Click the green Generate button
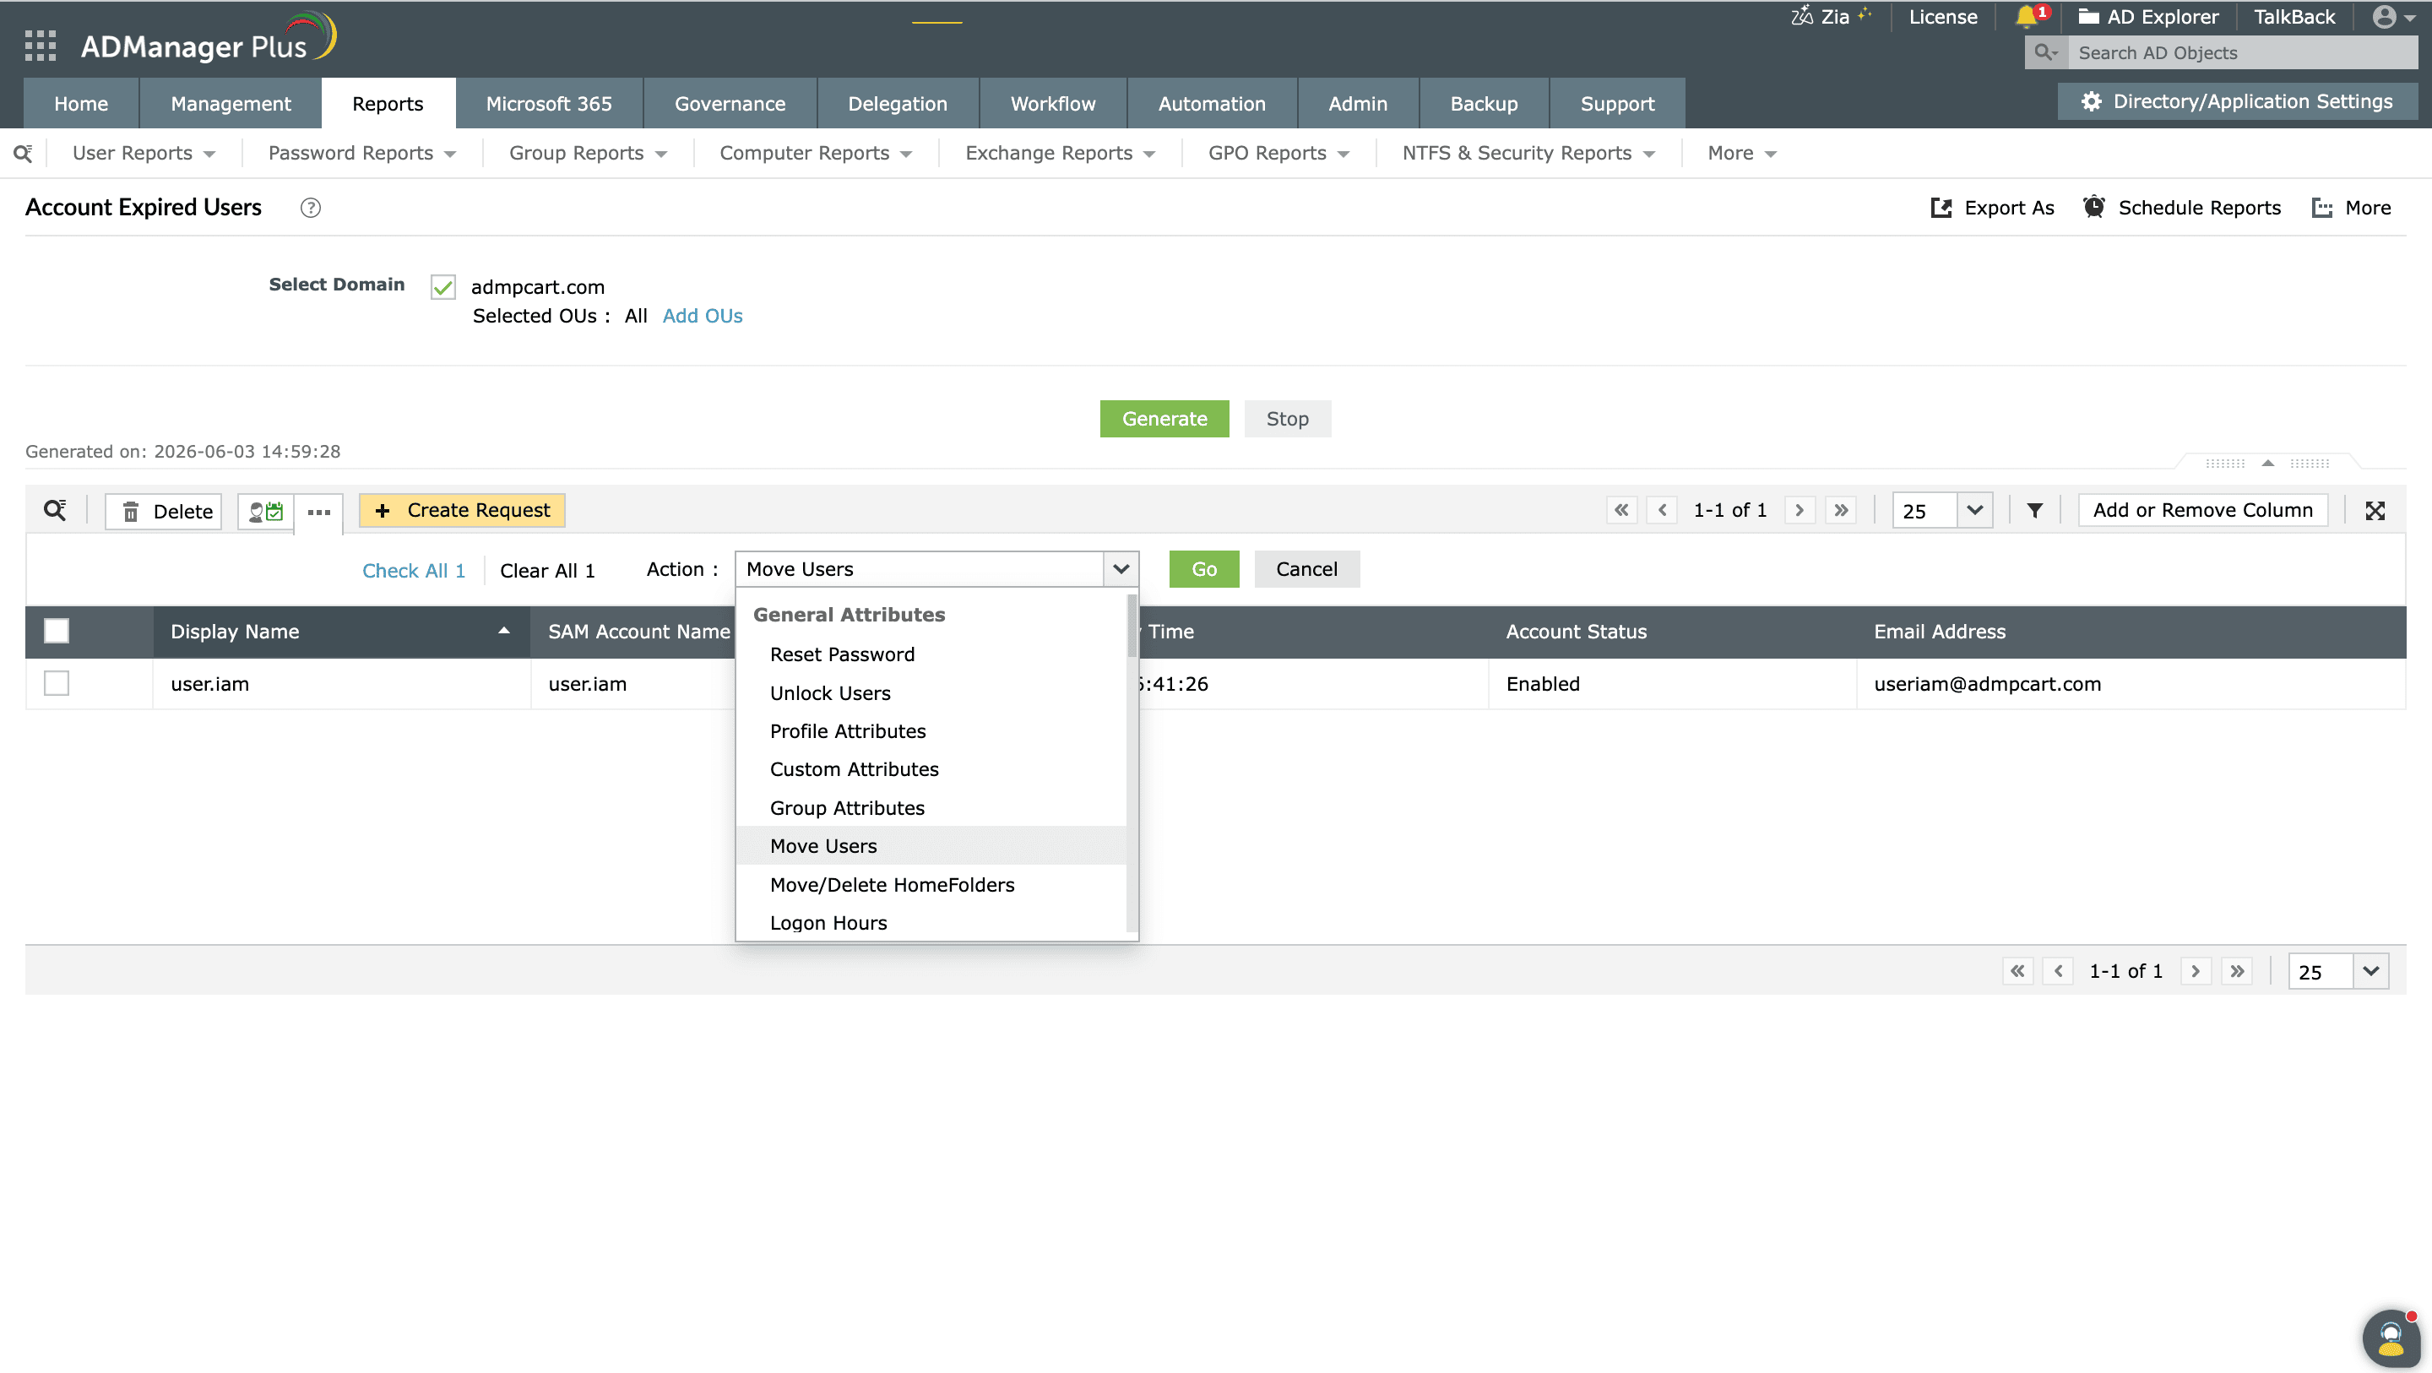2432x1373 pixels. (x=1164, y=418)
